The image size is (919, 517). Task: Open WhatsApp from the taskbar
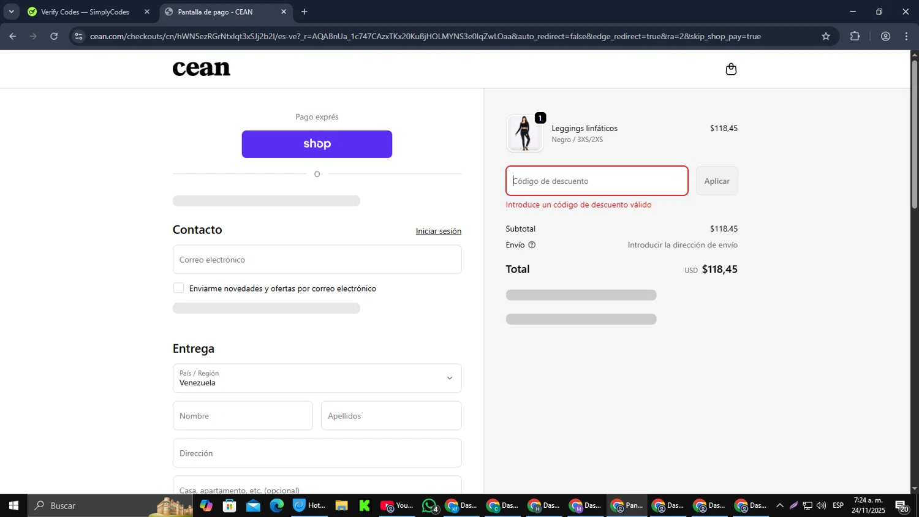[430, 506]
